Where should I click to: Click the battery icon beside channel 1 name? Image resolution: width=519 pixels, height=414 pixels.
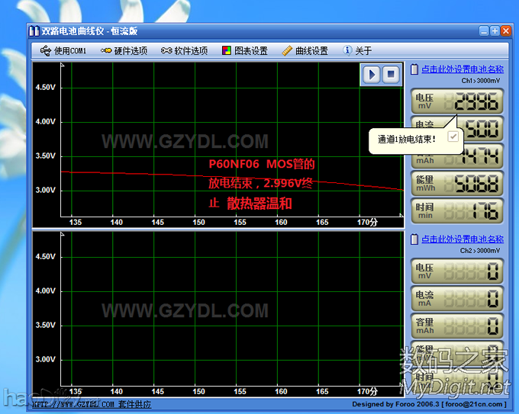click(415, 69)
